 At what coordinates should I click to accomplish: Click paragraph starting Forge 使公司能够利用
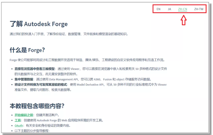87,60
